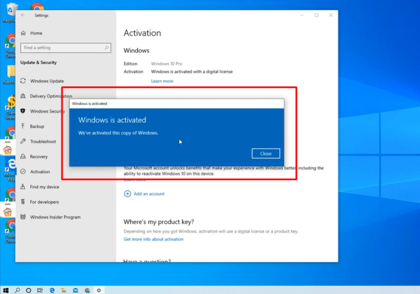Click Learn more under Activation status
The width and height of the screenshot is (420, 294).
pyautogui.click(x=162, y=81)
